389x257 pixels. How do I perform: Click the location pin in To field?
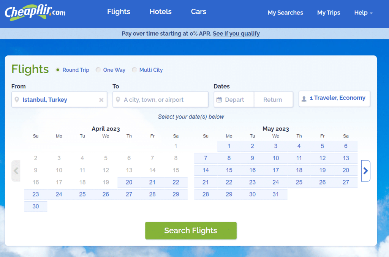click(x=118, y=99)
